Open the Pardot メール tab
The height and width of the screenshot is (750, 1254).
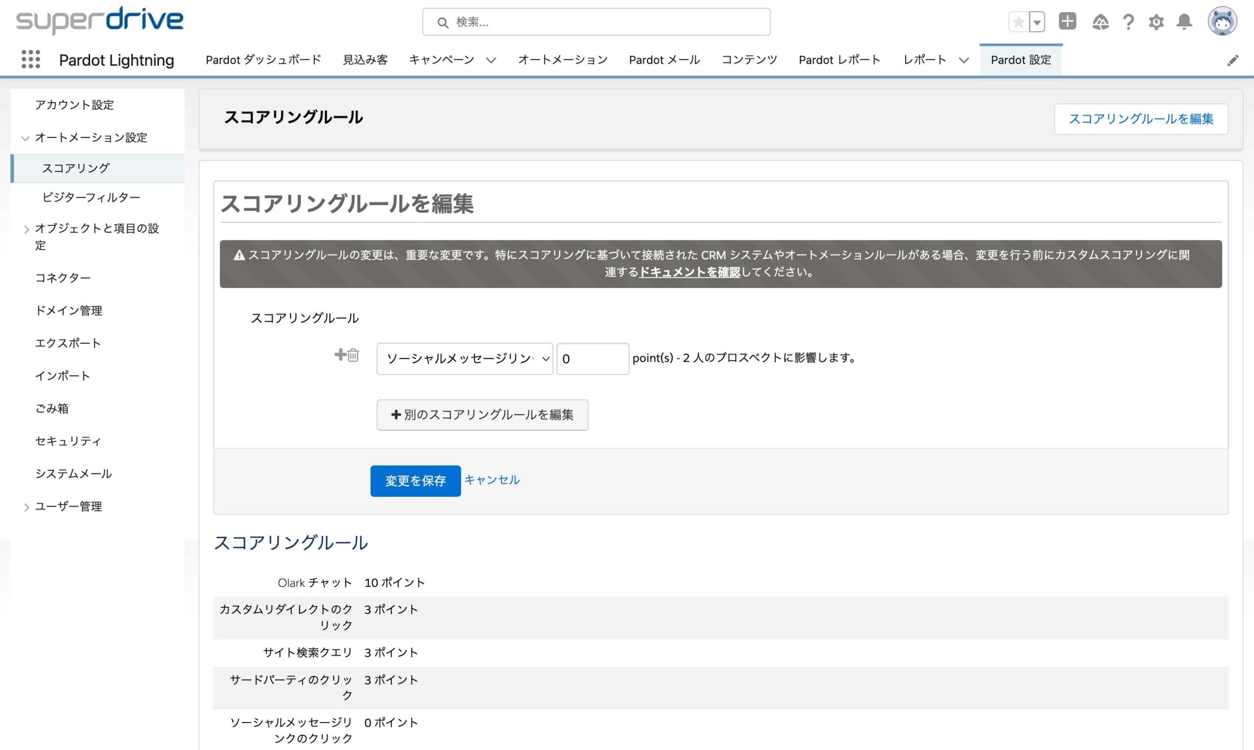664,60
